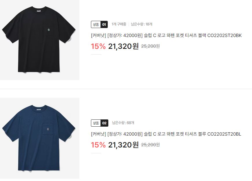Click the 남은수량 : 18개 stock text
Screen dimensions: 252x181
pyautogui.click(x=142, y=24)
